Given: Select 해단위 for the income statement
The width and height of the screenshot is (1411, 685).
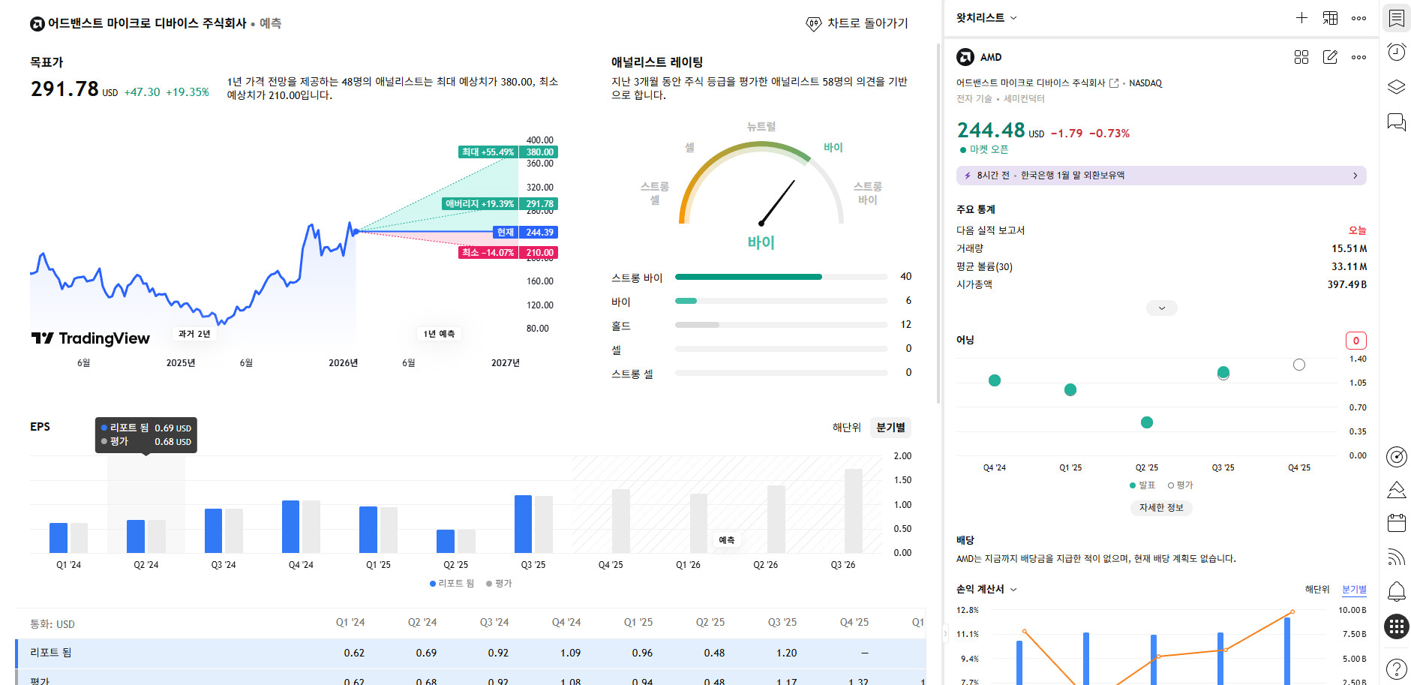Looking at the screenshot, I should point(1317,590).
